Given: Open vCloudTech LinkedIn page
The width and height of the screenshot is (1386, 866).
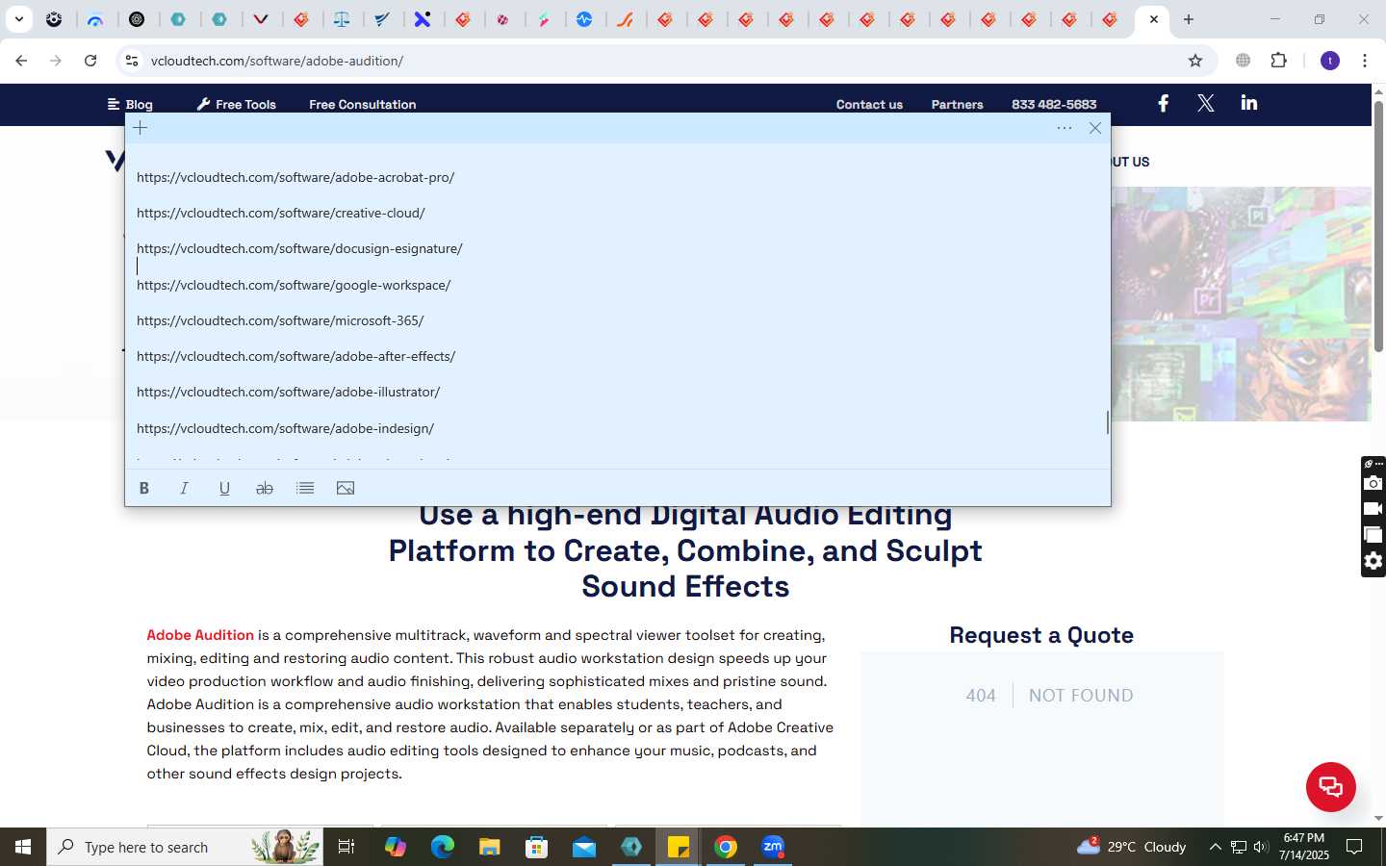Looking at the screenshot, I should pos(1249,103).
